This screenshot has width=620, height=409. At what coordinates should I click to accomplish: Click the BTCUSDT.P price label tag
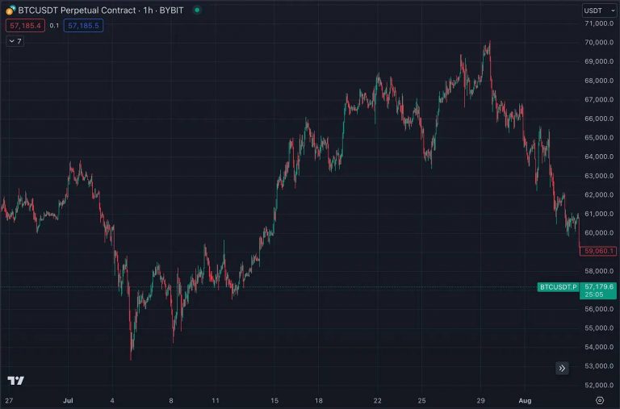point(559,287)
